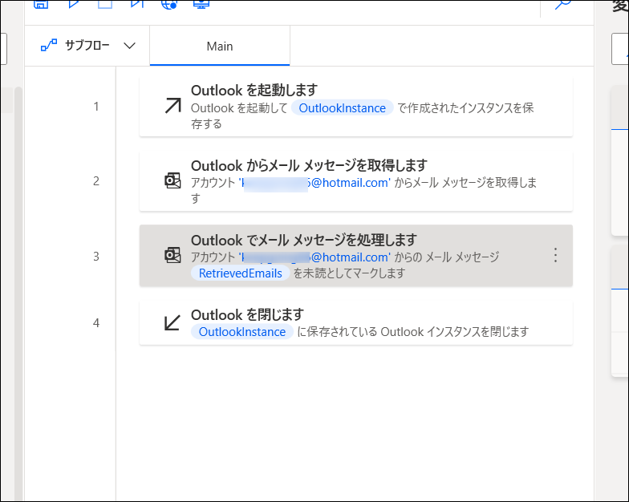Click line number 1 in the gutter

96,106
